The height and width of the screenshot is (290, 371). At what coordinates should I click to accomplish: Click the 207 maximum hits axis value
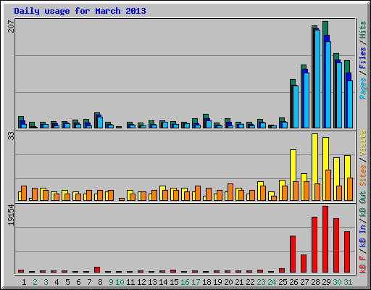tap(11, 26)
